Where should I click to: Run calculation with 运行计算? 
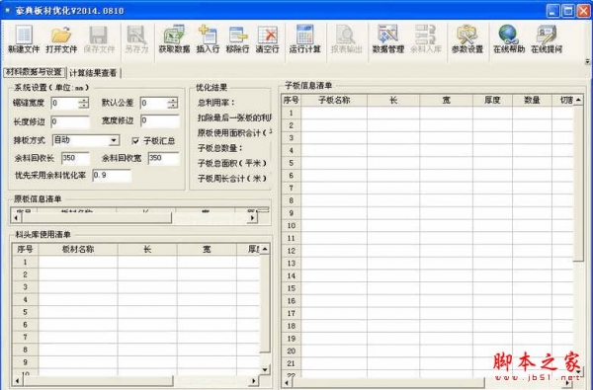pos(304,39)
